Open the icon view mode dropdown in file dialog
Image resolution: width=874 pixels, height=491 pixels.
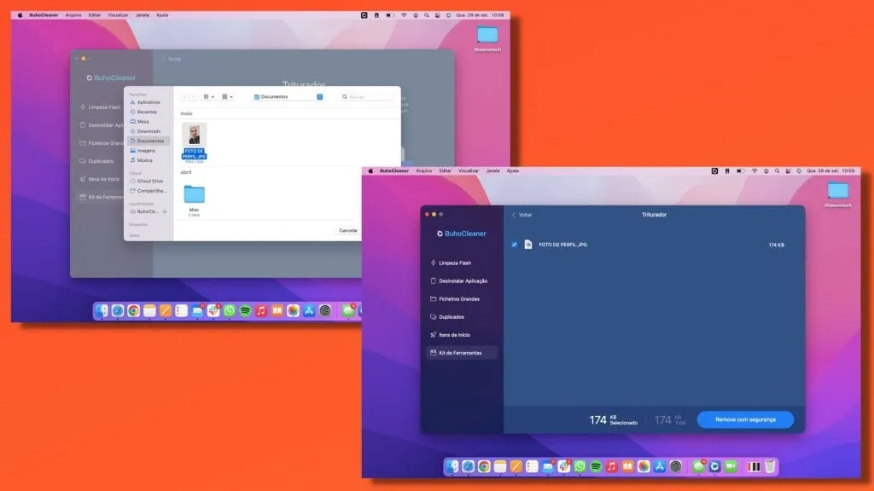[207, 97]
